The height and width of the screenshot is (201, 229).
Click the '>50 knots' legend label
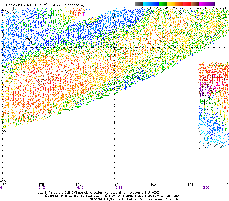pos(220,8)
